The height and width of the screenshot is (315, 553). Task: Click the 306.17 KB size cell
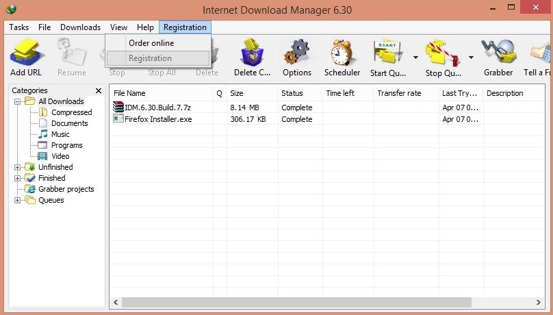248,119
